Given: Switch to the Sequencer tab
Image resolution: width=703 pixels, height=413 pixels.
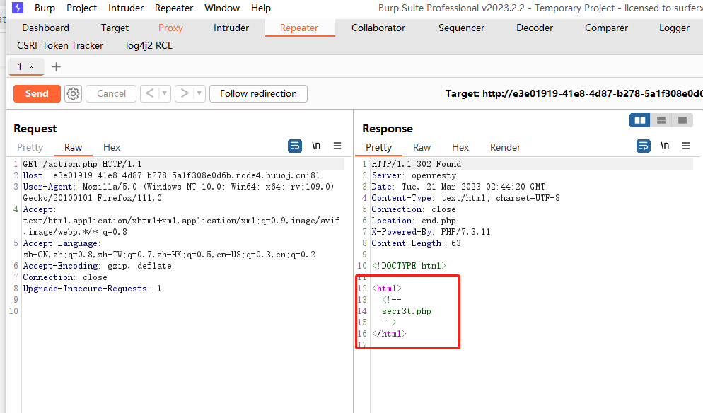Looking at the screenshot, I should click(x=461, y=28).
